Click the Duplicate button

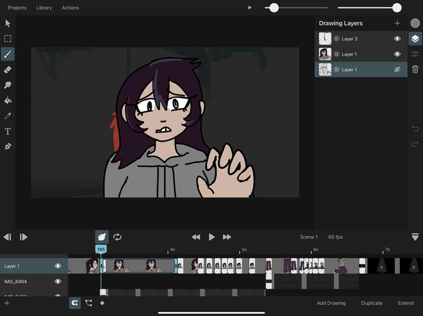coord(371,303)
